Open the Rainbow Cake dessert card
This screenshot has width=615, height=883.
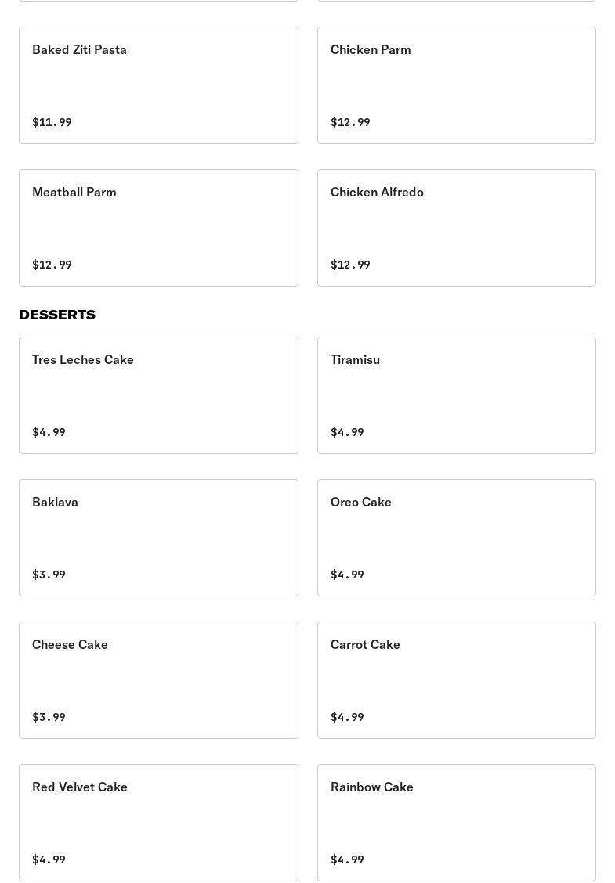pyautogui.click(x=456, y=823)
